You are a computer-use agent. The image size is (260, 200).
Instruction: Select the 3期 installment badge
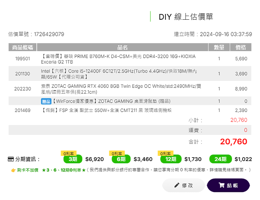coord(73,159)
